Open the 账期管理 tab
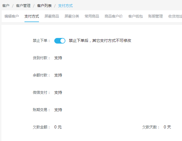Viewport: 182px width, 141px height. [155, 16]
